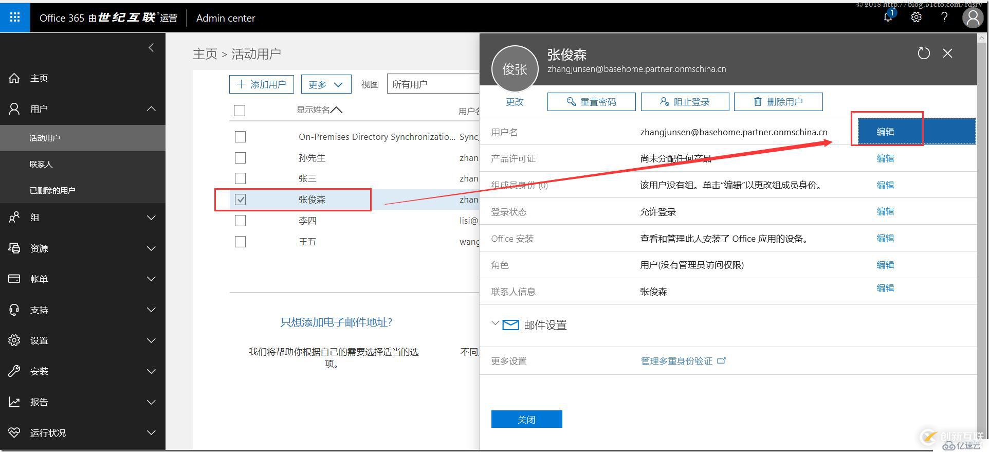The width and height of the screenshot is (989, 452).
Task: Check the On-Premises Directory Synchronization row checkbox
Action: (x=240, y=137)
